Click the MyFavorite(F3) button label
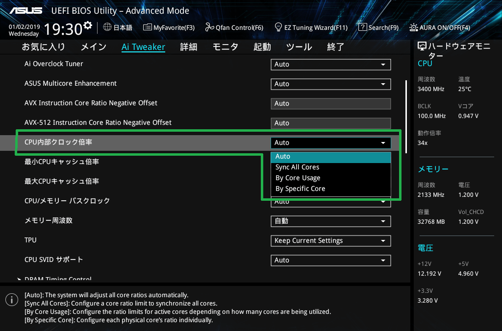Screen dimensions: 502x331 [174, 27]
